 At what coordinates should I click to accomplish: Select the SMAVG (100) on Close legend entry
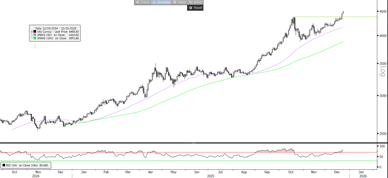click(x=51, y=38)
